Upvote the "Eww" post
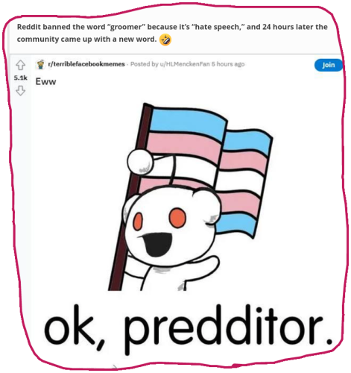The height and width of the screenshot is (373, 351). pos(20,65)
